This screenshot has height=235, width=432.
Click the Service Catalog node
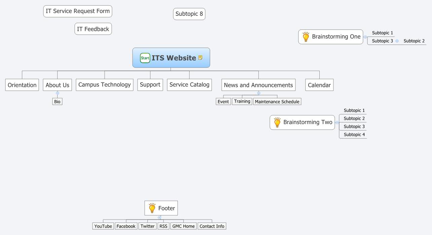pyautogui.click(x=189, y=85)
